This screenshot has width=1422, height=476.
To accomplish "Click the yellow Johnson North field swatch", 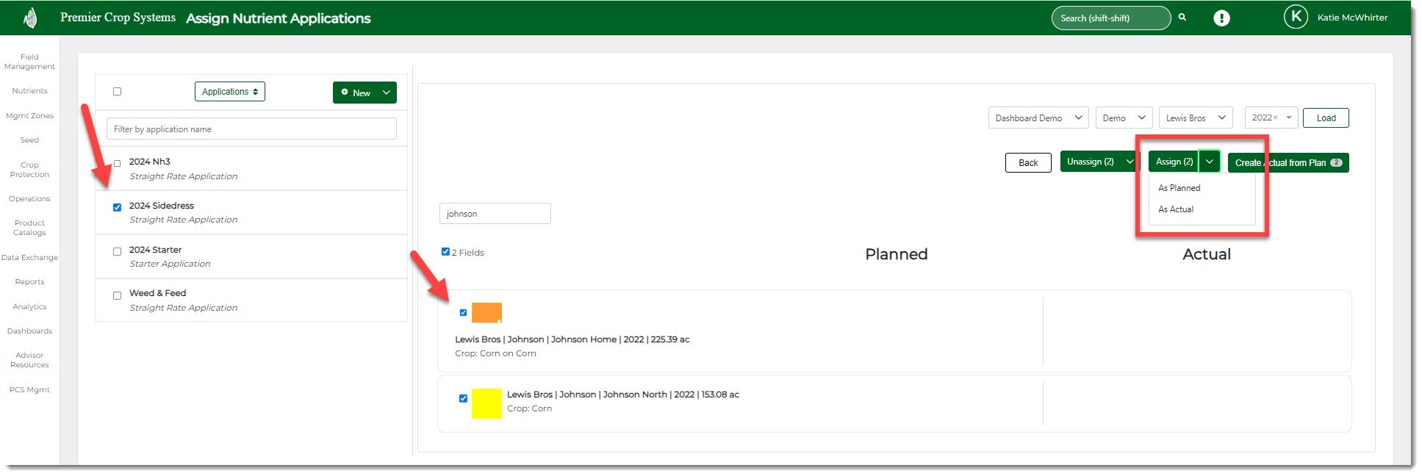I will pos(486,403).
